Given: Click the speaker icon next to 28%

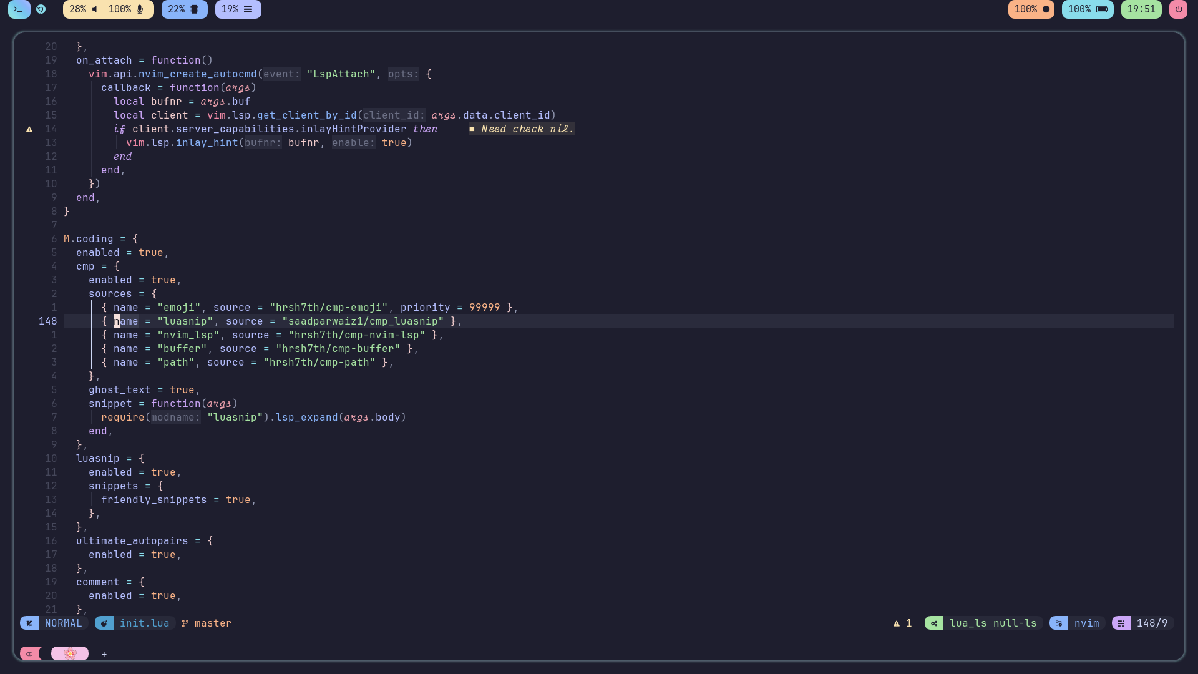Looking at the screenshot, I should click(x=95, y=9).
